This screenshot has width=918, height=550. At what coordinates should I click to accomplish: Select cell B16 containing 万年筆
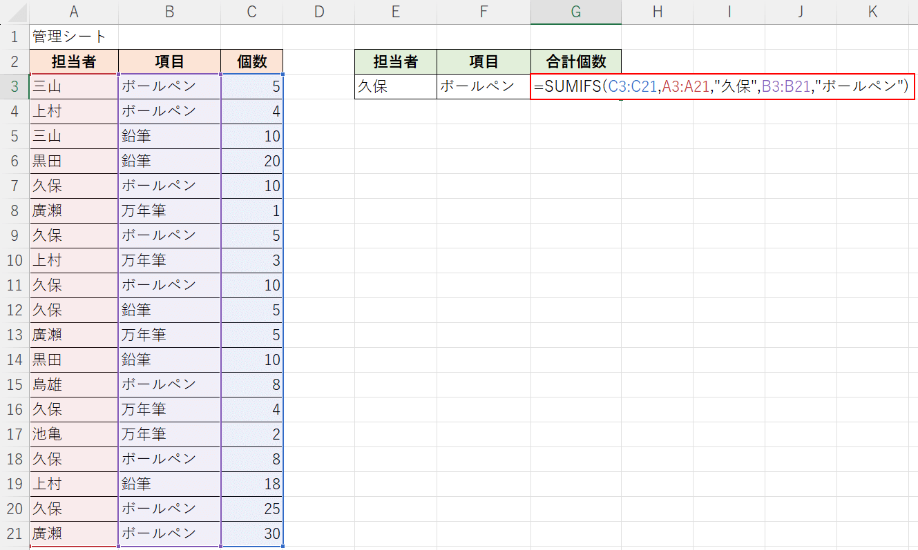point(169,409)
